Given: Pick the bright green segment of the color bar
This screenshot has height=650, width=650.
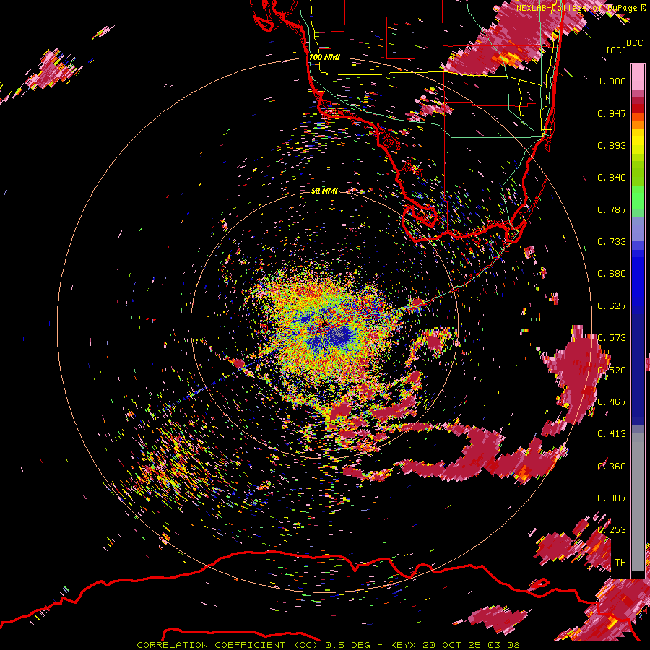Looking at the screenshot, I should (x=638, y=197).
